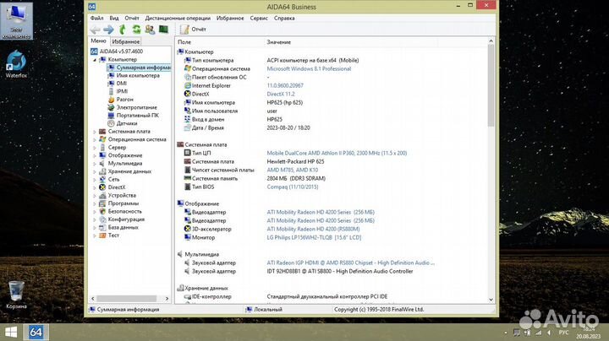
Task: Click the Программы icon in tree
Action: 102,203
